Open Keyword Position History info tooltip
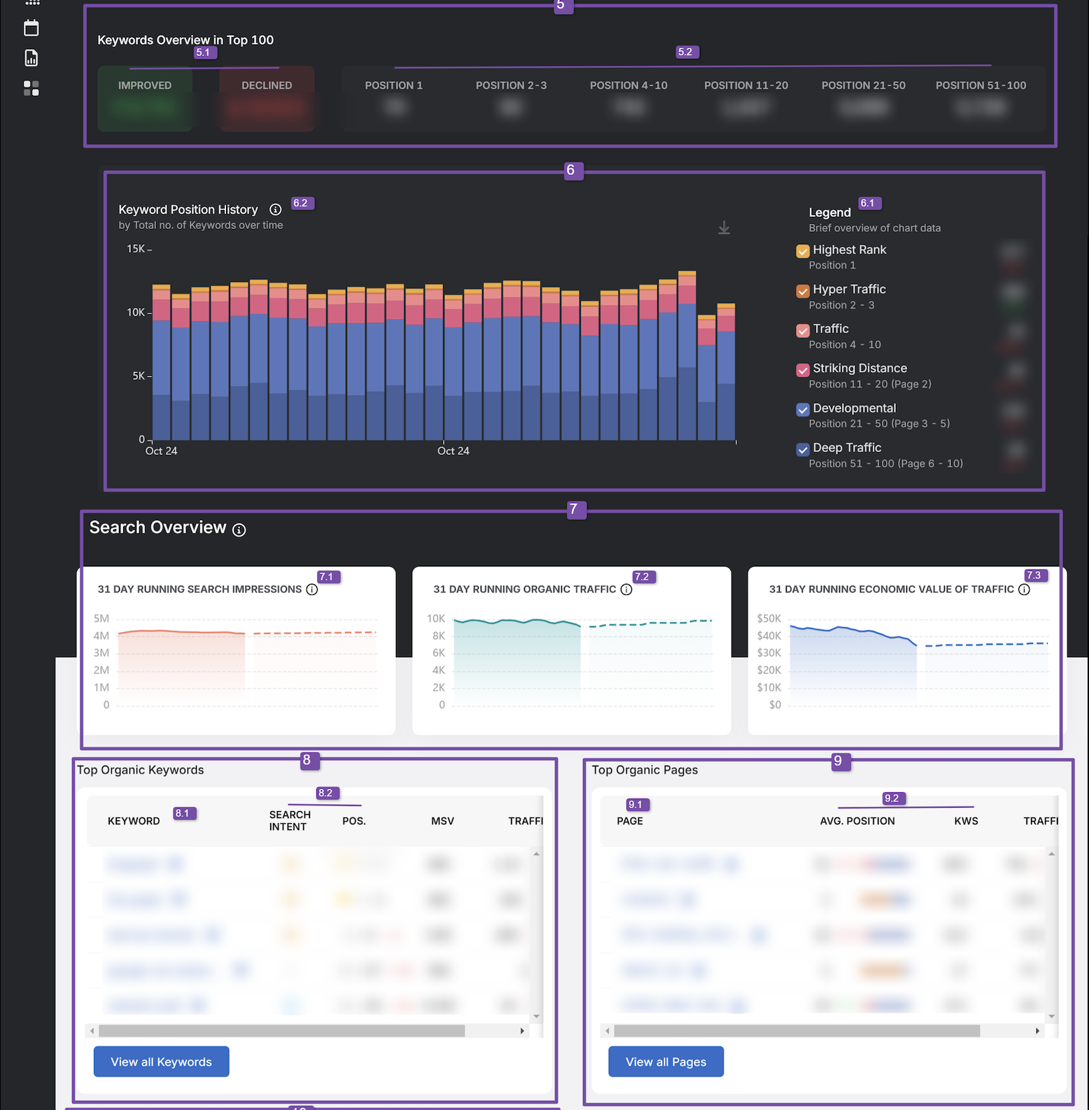Image resolution: width=1089 pixels, height=1110 pixels. coord(276,209)
